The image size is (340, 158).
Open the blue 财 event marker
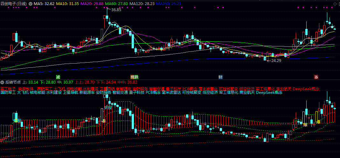(x=220, y=77)
